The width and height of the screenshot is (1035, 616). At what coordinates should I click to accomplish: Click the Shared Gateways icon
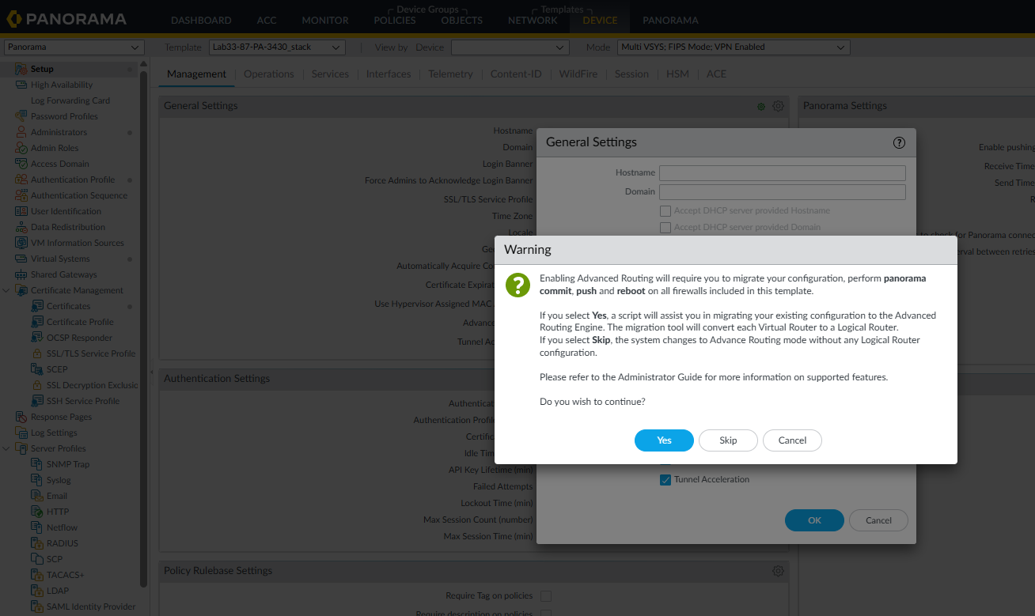pos(21,274)
